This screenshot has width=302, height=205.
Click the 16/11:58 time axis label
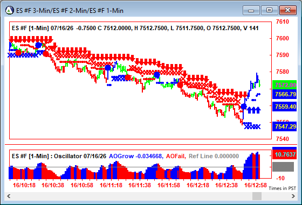pos(169,185)
